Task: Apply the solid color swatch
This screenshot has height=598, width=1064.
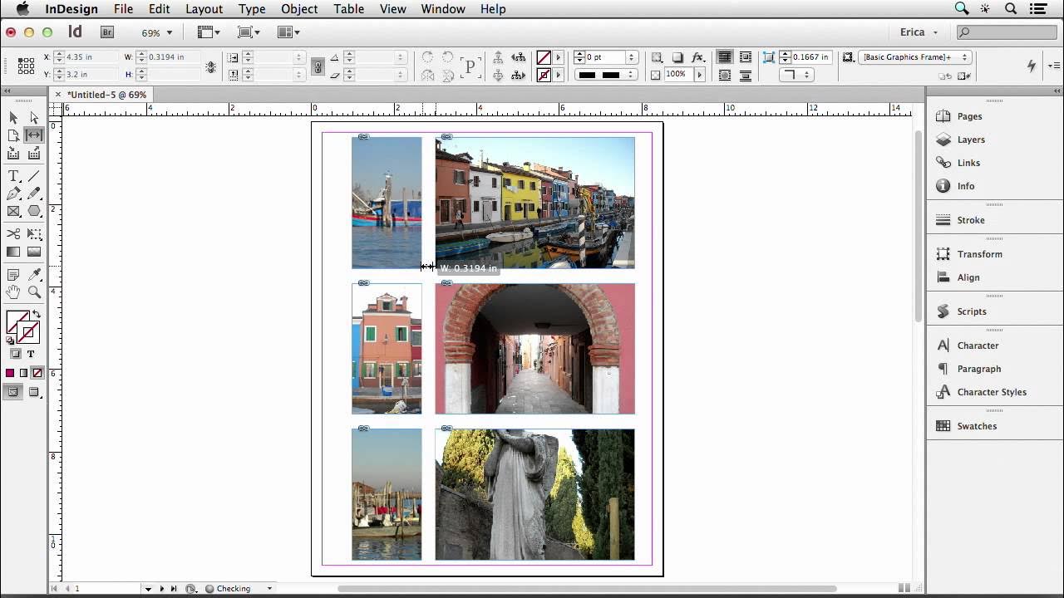Action: [10, 374]
